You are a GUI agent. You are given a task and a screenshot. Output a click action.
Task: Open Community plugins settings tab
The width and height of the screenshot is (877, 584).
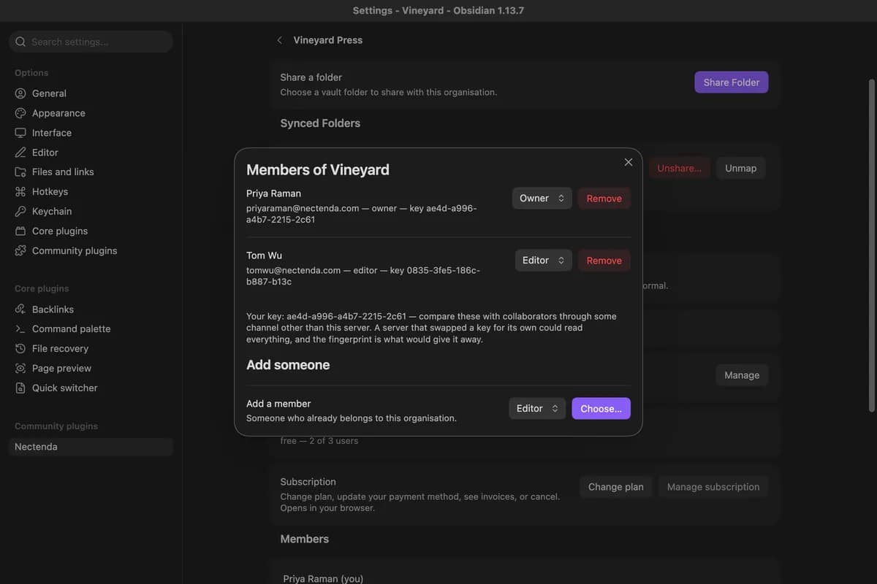[91, 250]
